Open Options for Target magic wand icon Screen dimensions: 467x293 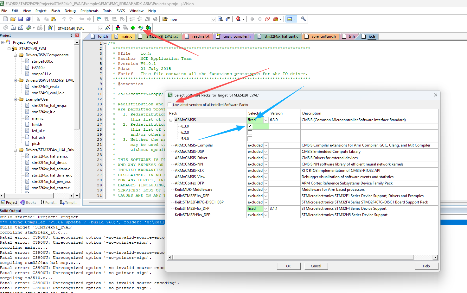[108, 28]
